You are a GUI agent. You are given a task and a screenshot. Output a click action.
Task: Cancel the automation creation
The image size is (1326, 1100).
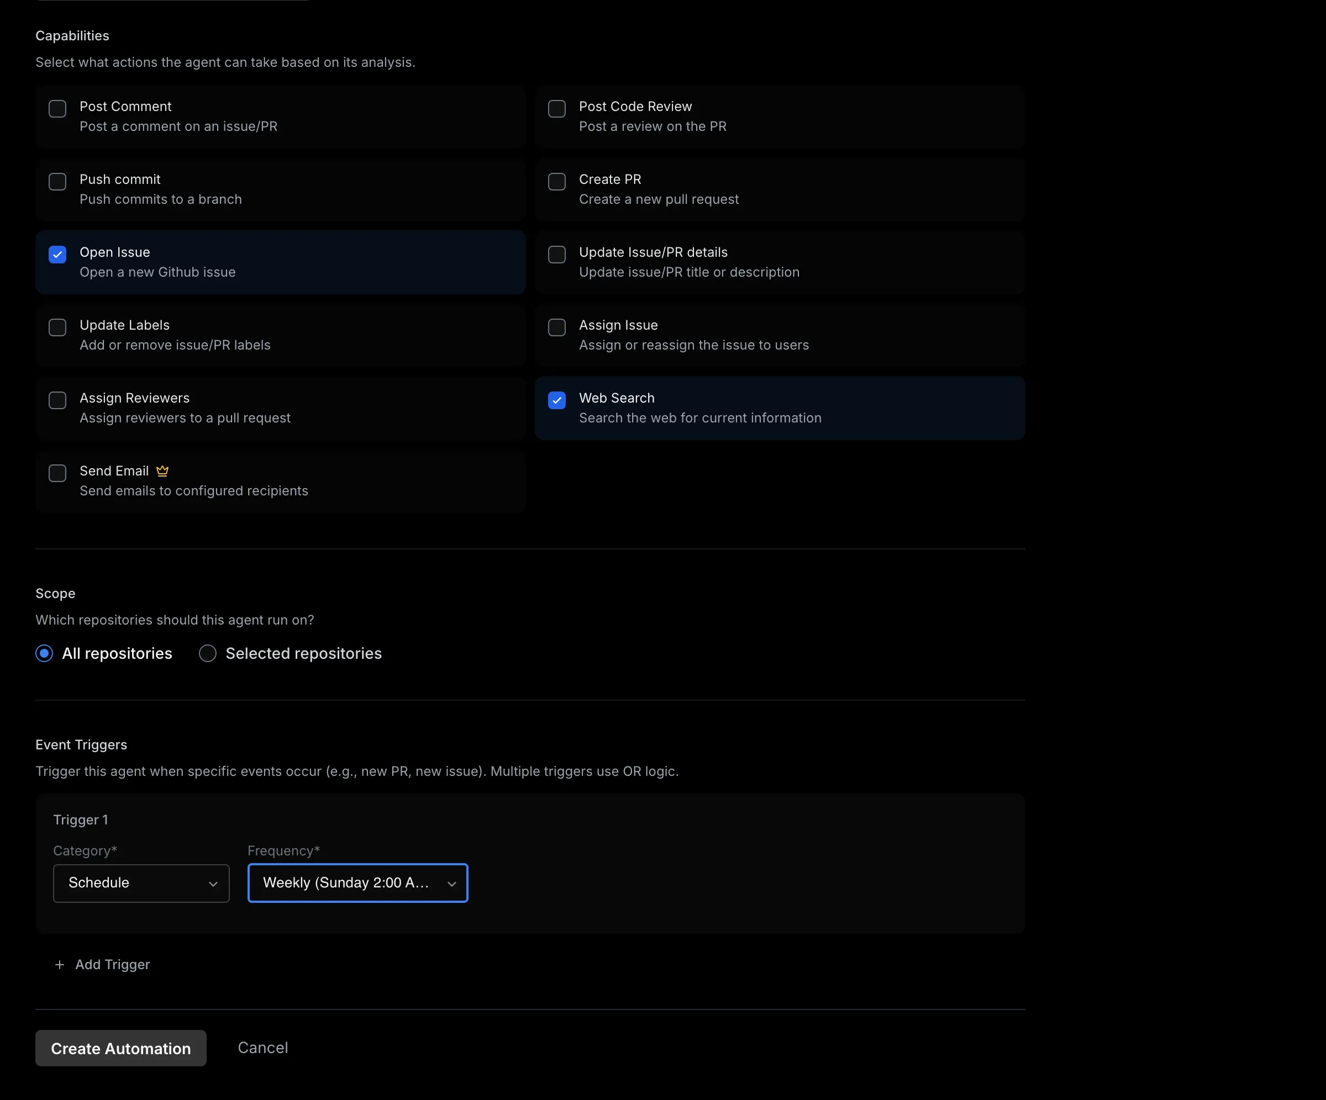coord(262,1048)
